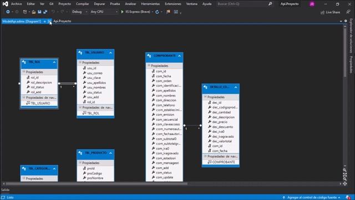Open the document list dropdown arrow
The width and height of the screenshot is (355, 200).
(341, 21)
